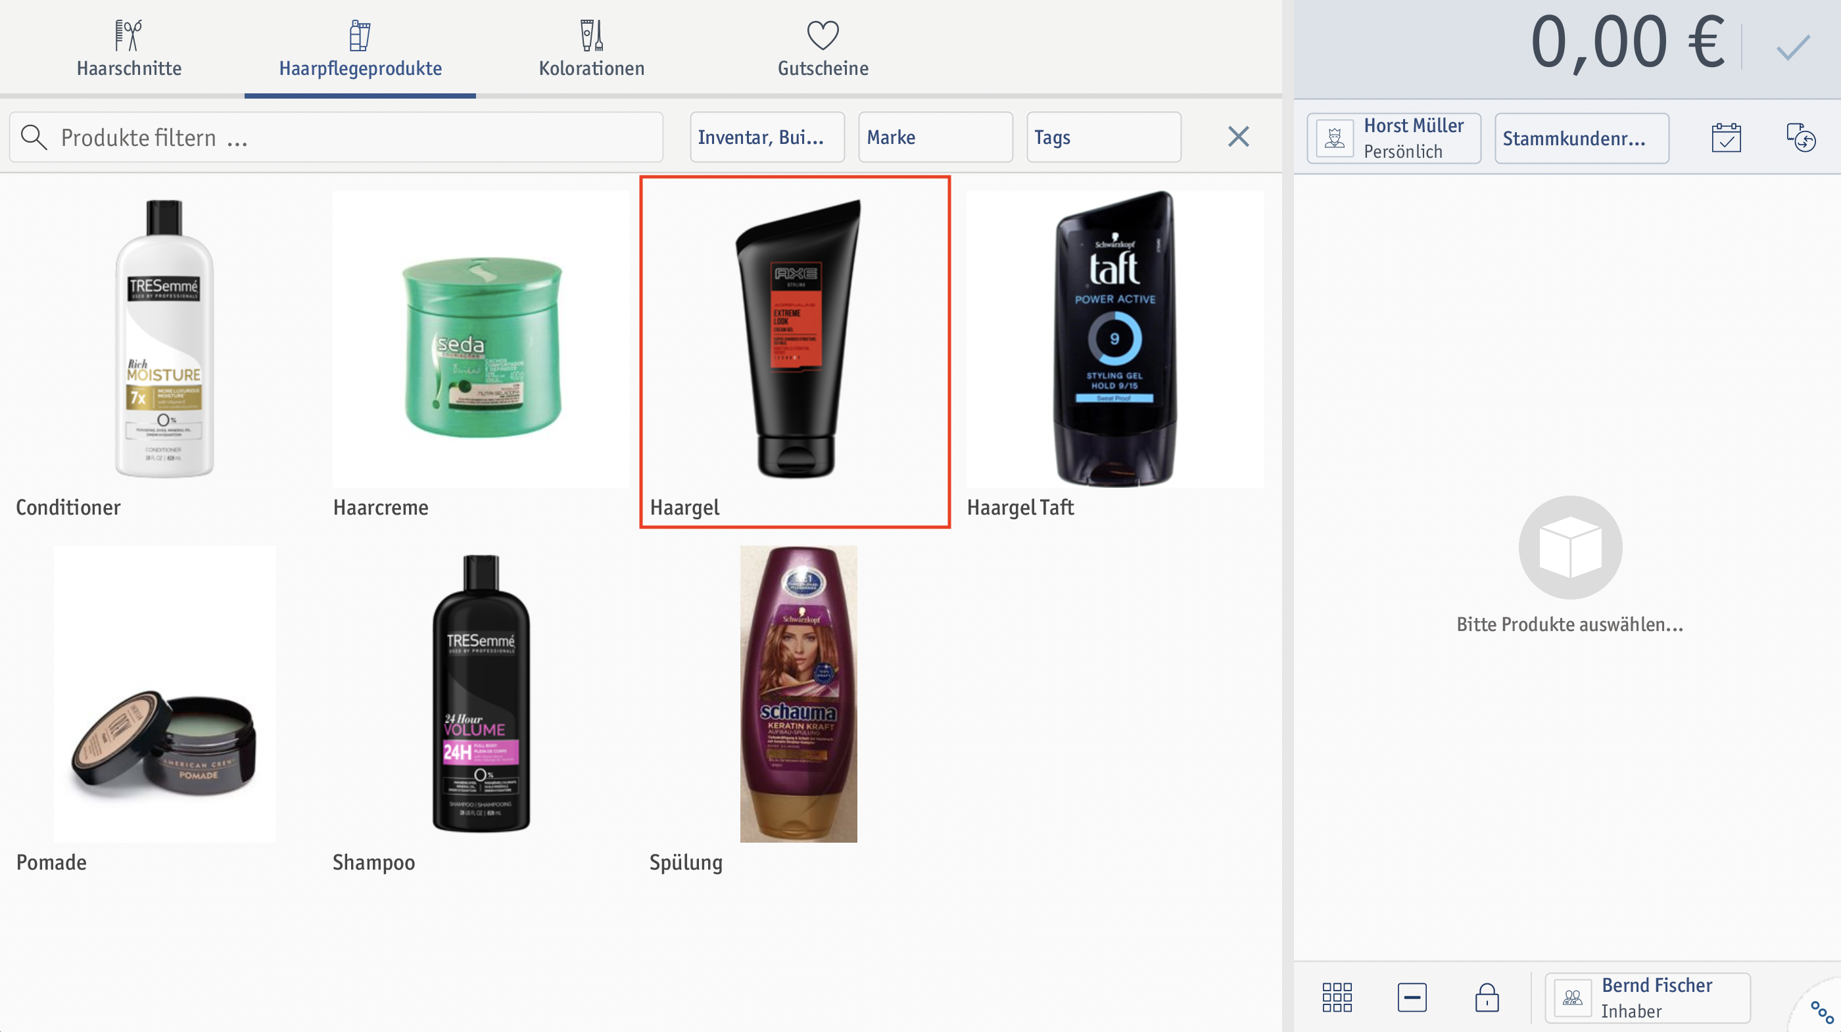Click the Kolorationen tube and brush icon
The width and height of the screenshot is (1841, 1032).
click(592, 35)
